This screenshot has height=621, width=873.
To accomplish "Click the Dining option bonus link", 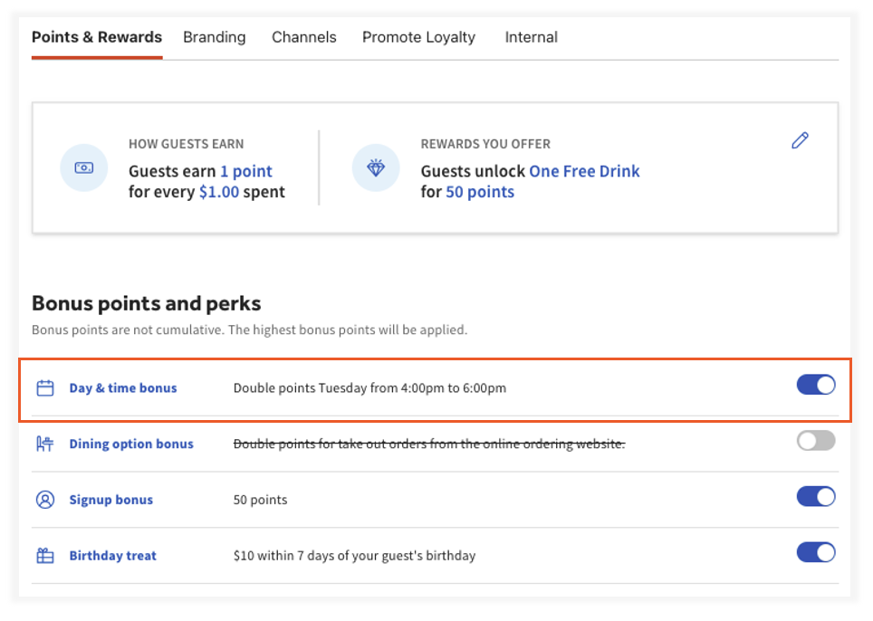I will point(131,444).
